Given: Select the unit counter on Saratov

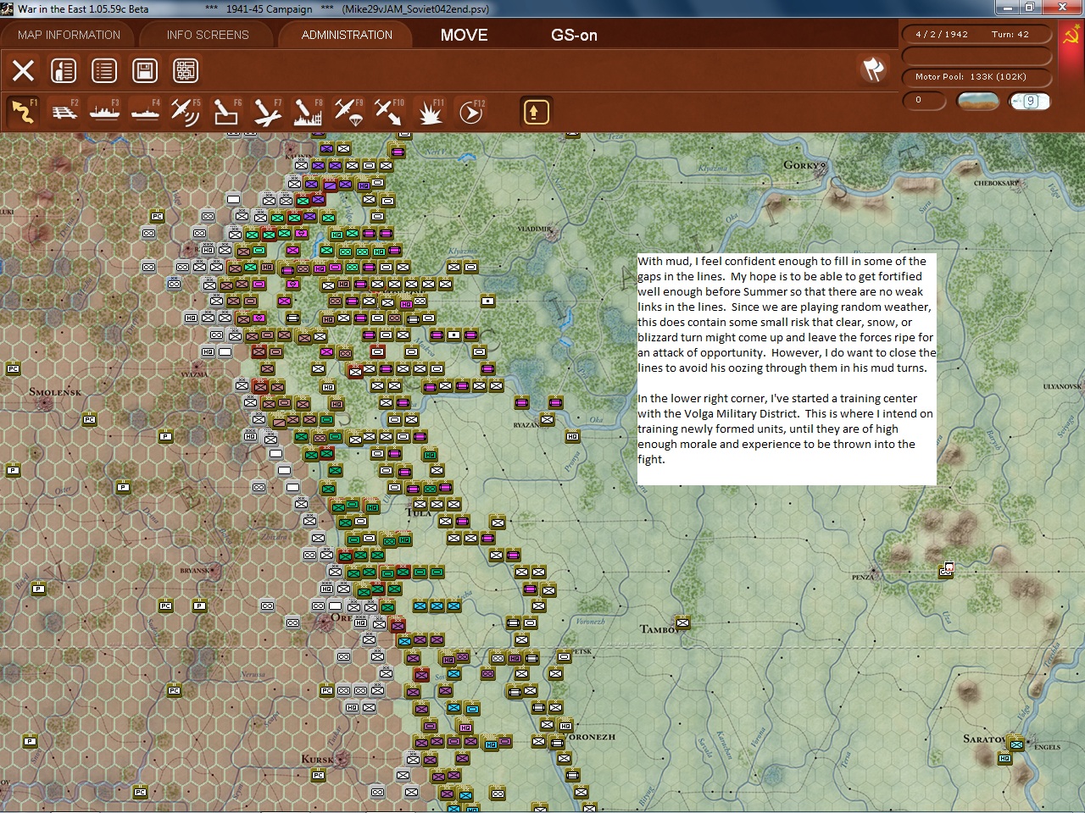Looking at the screenshot, I should pyautogui.click(x=1015, y=744).
